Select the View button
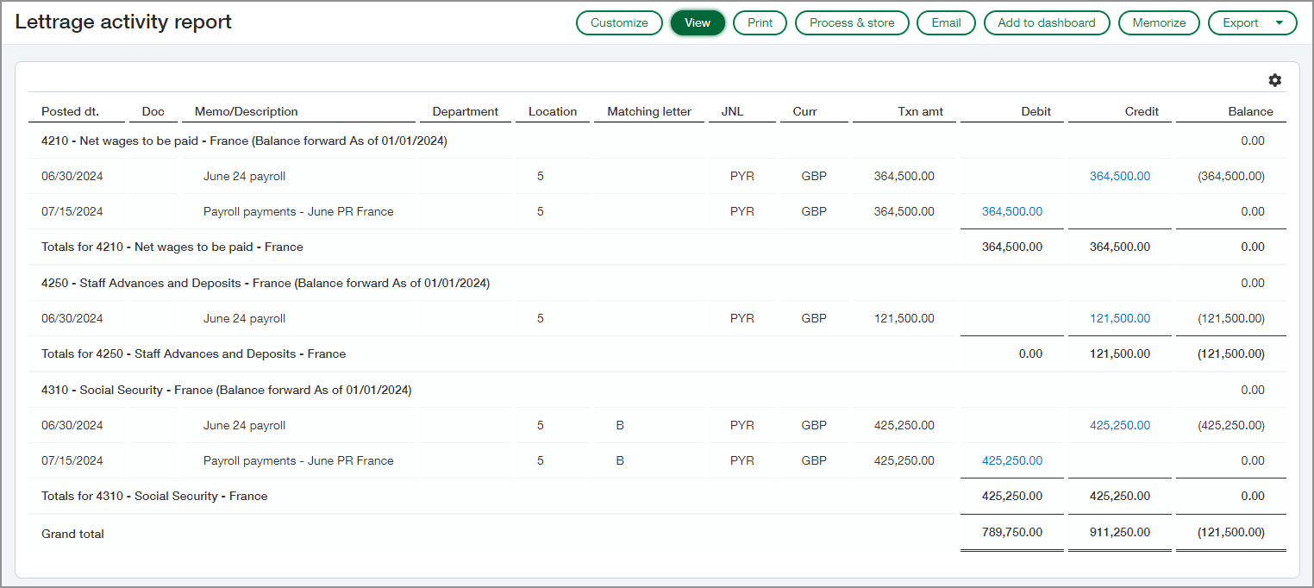Screen dimensions: 1314x588 (698, 22)
